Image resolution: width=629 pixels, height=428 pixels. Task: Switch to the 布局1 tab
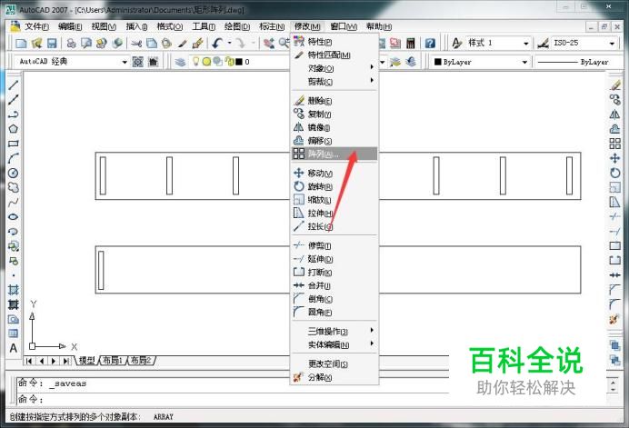click(x=113, y=361)
